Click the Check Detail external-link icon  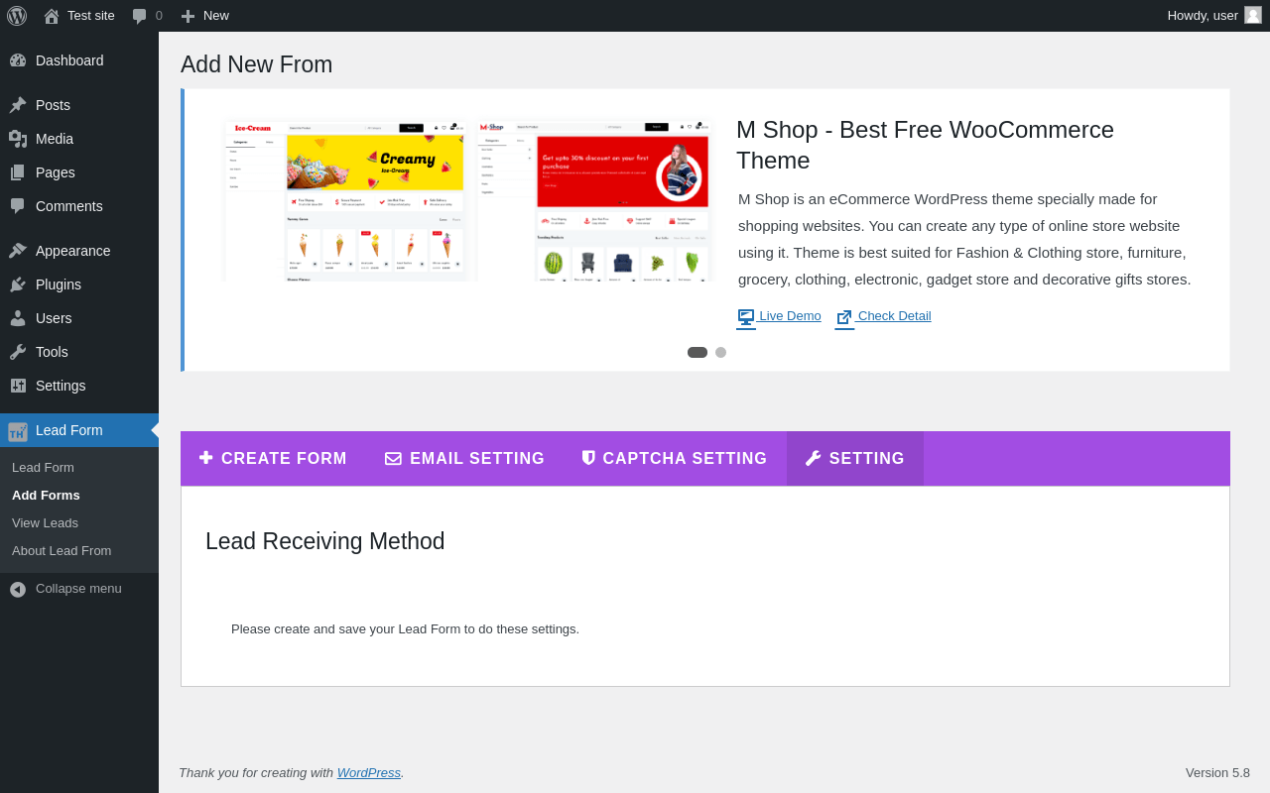[x=844, y=317]
